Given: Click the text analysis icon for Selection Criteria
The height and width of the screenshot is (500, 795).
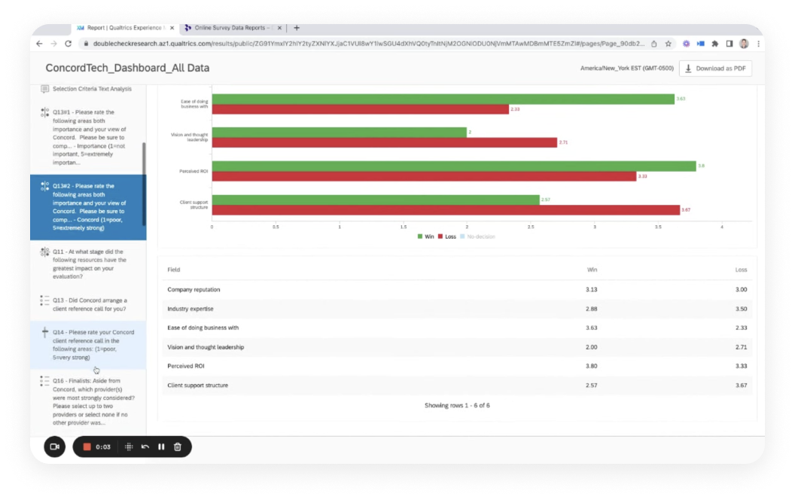Looking at the screenshot, I should (44, 90).
